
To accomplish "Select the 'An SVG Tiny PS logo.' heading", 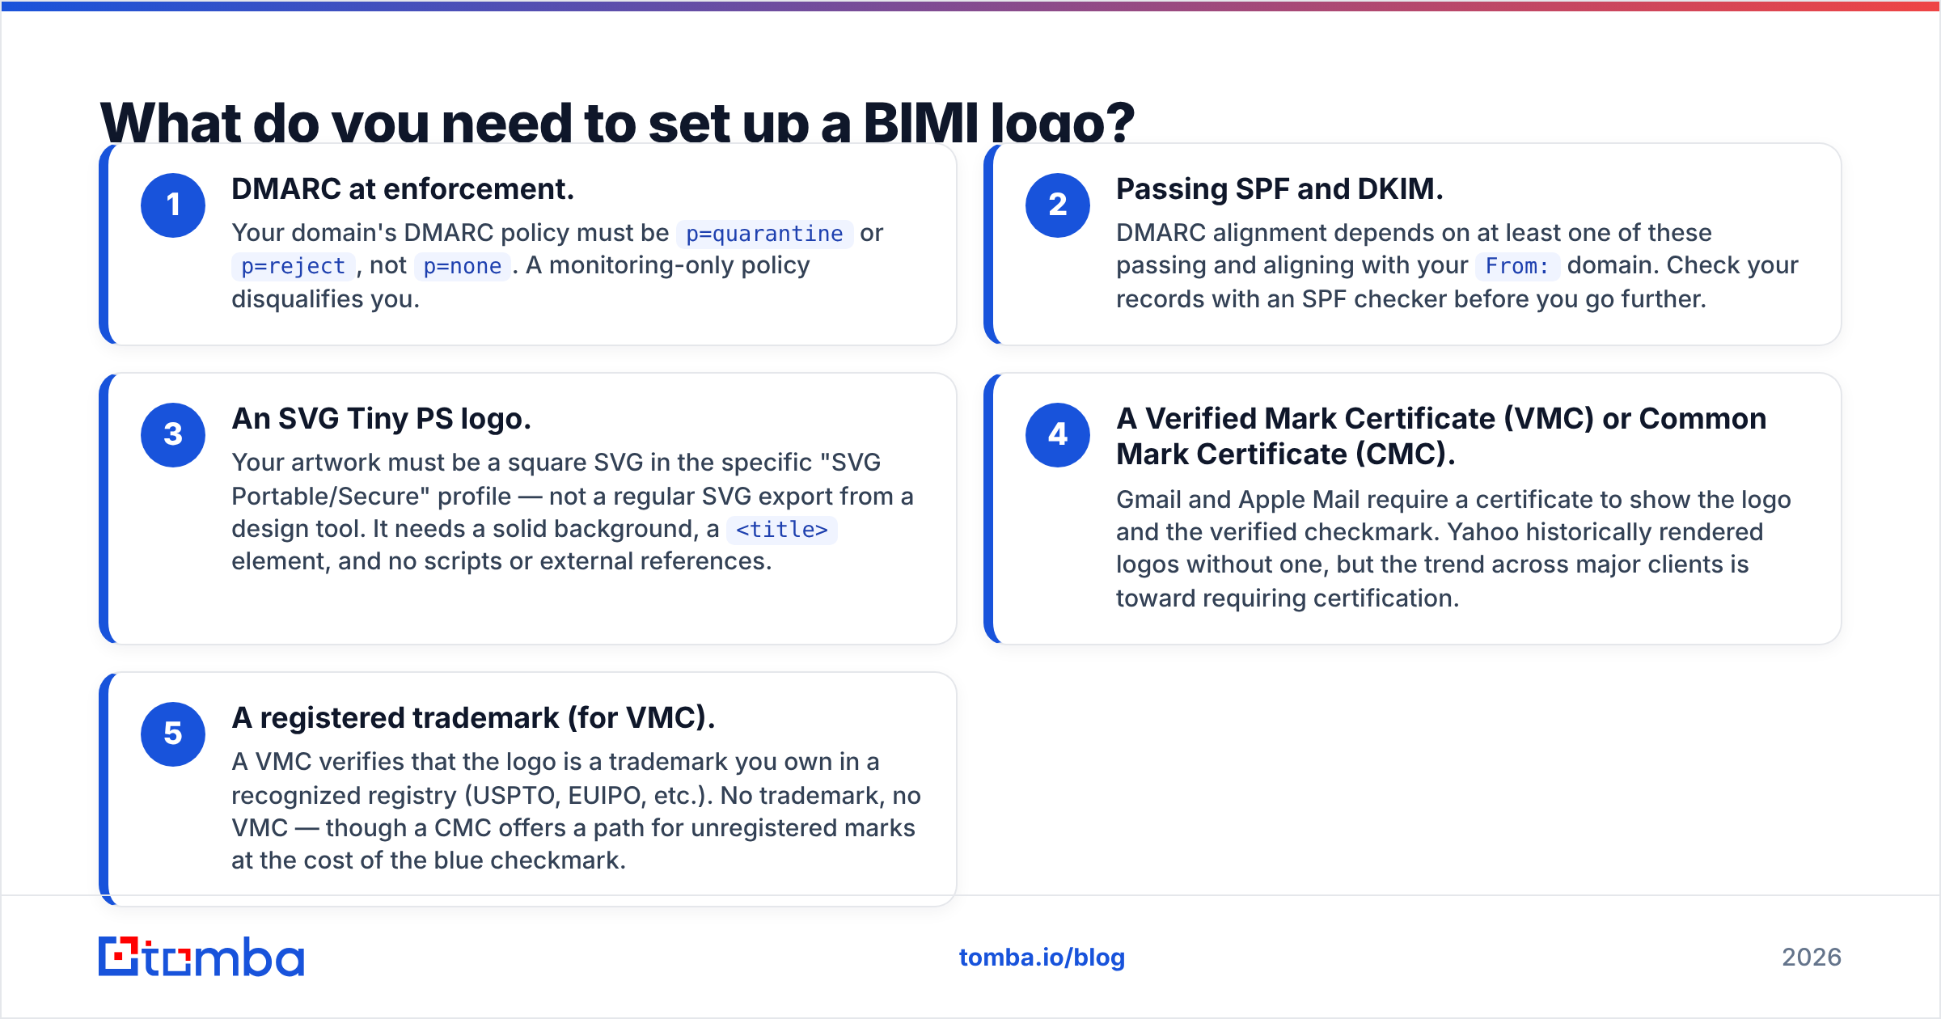I will point(382,419).
